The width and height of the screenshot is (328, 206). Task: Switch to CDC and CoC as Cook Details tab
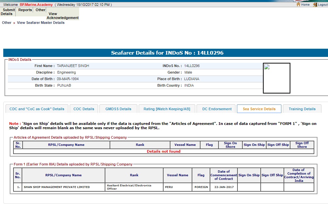click(x=37, y=109)
